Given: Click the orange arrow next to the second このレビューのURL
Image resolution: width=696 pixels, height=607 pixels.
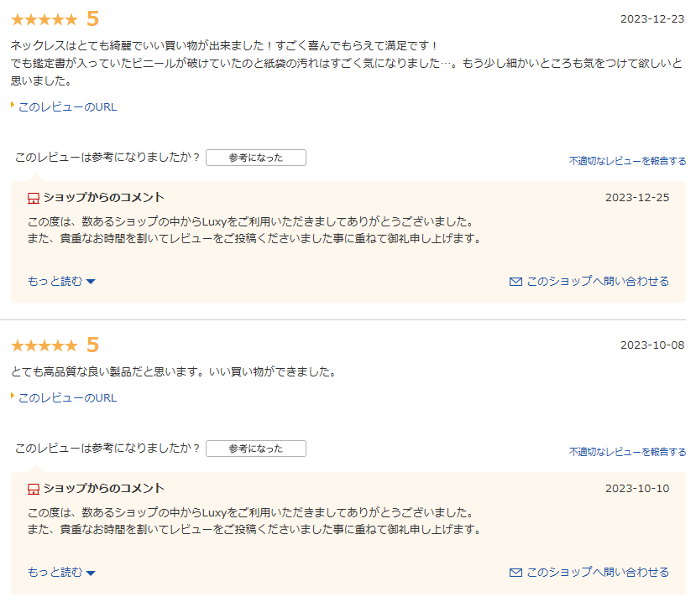Looking at the screenshot, I should (x=13, y=397).
